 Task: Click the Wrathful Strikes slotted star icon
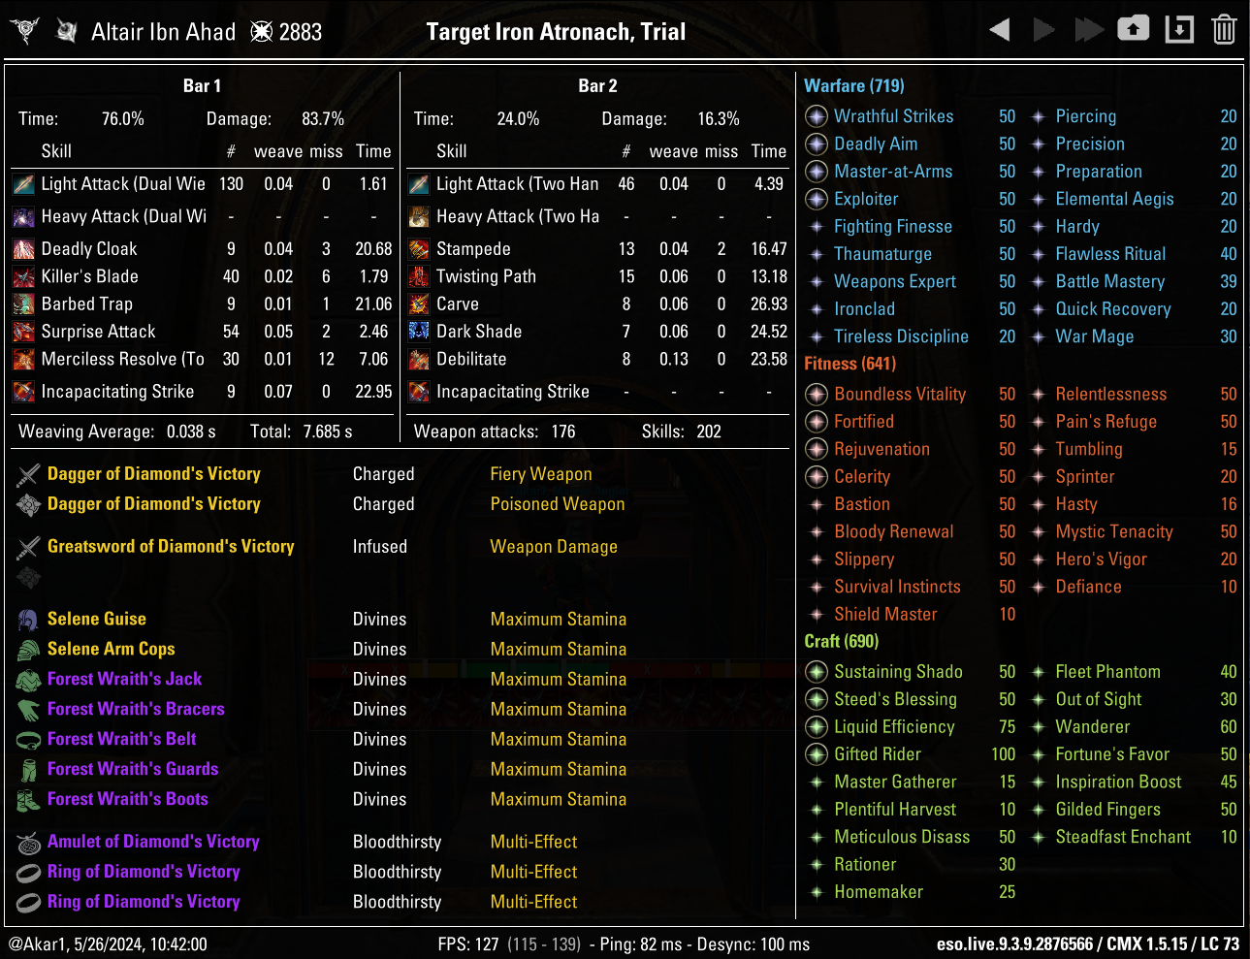(817, 116)
